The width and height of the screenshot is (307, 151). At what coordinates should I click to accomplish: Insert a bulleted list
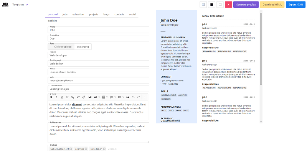click(119, 97)
